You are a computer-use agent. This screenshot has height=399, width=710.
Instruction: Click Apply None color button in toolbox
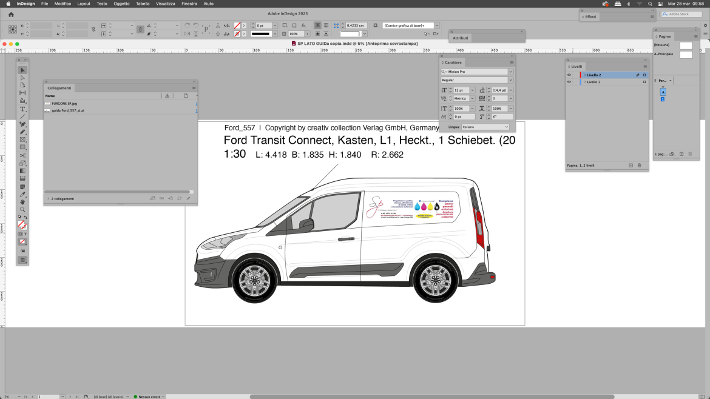pyautogui.click(x=22, y=242)
